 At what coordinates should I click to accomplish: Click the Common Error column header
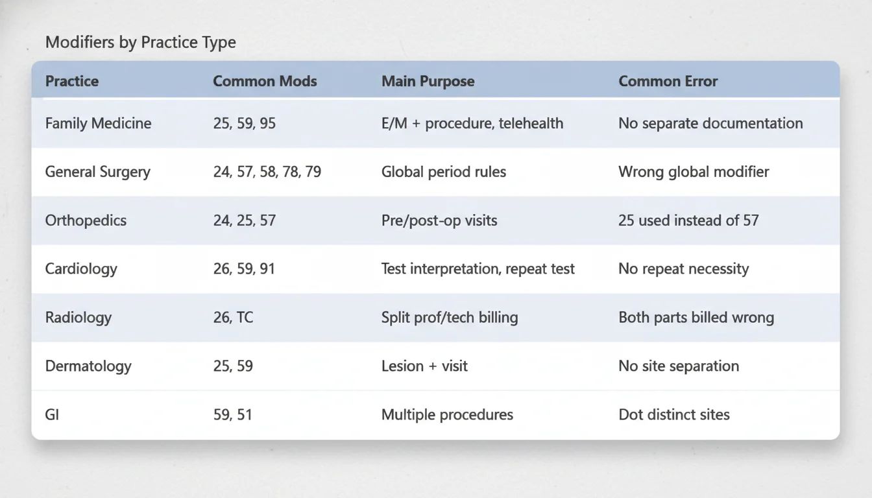[668, 82]
